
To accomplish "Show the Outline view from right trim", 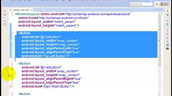I will click(x=167, y=24).
